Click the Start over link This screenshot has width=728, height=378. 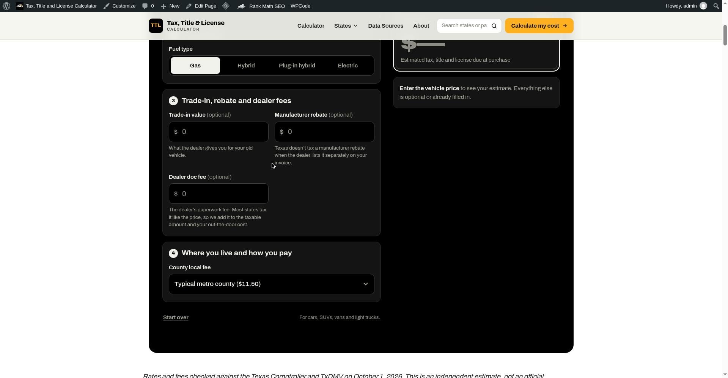coord(176,317)
